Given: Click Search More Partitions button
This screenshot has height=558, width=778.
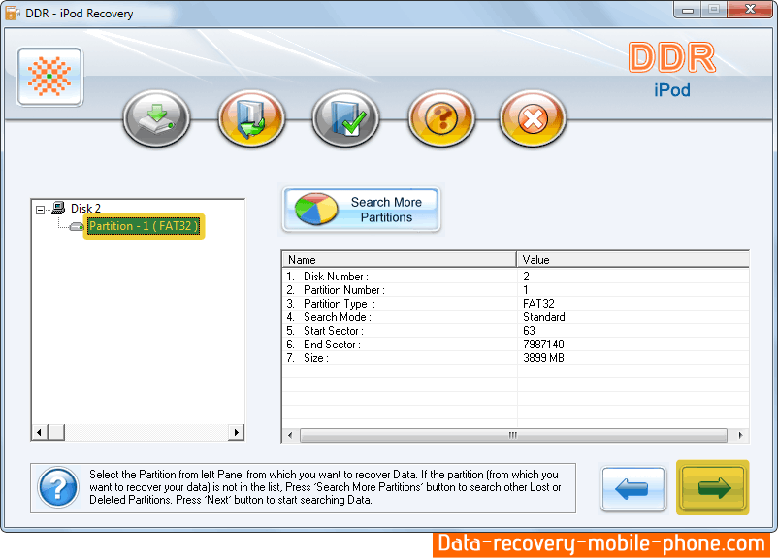Looking at the screenshot, I should pos(361,210).
